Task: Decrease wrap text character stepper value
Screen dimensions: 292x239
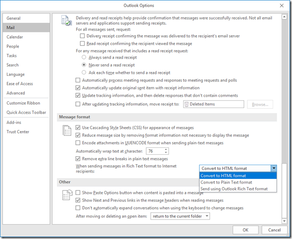Action: click(166, 152)
